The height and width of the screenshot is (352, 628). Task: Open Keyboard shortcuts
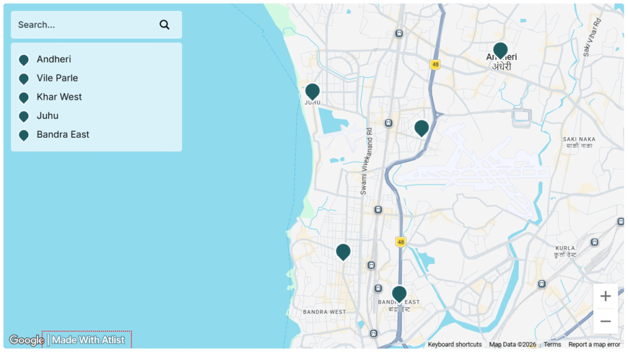click(x=454, y=345)
